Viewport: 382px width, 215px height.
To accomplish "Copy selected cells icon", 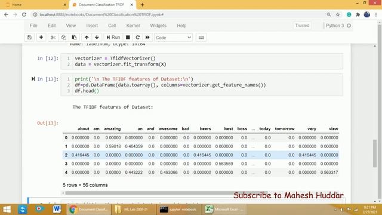I will 64,38.
